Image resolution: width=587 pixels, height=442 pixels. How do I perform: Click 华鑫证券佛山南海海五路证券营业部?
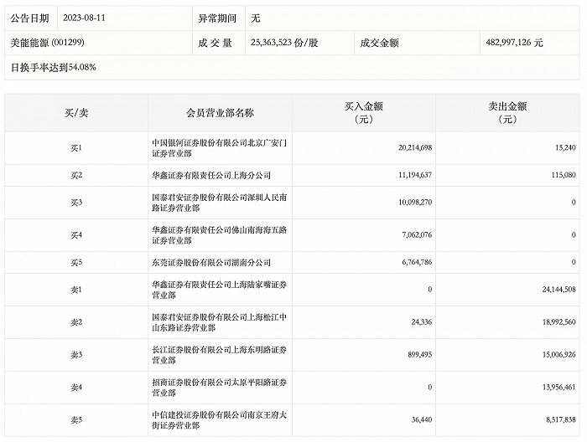[x=220, y=235]
